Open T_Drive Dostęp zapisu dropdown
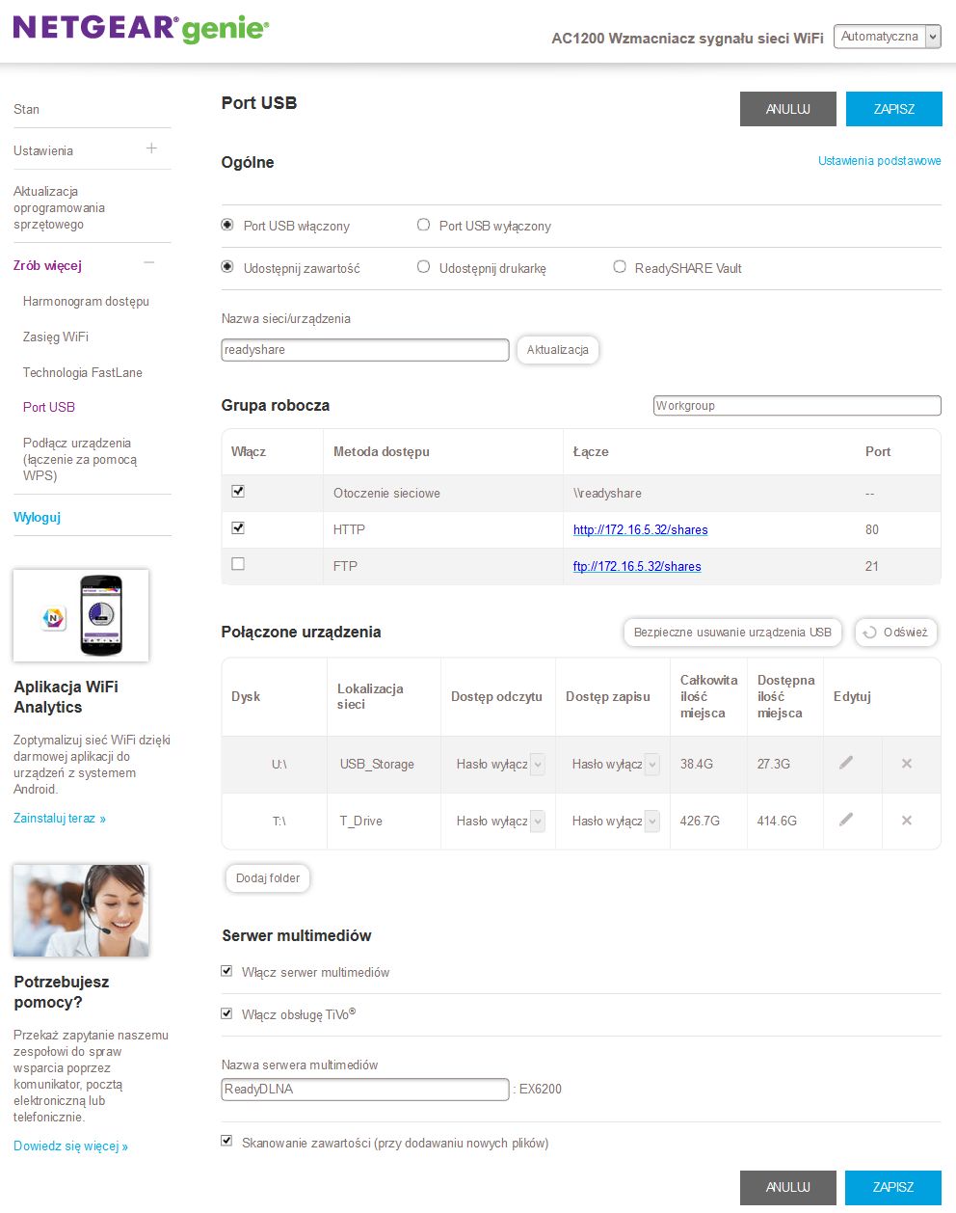The height and width of the screenshot is (1213, 956). 613,821
